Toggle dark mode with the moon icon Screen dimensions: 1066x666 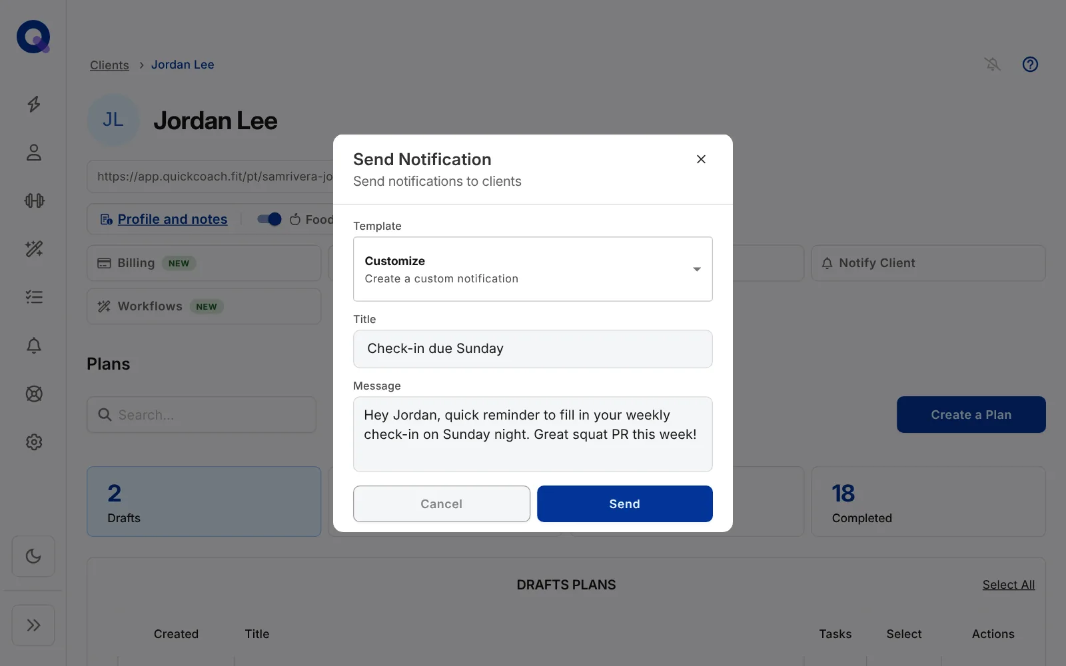point(33,556)
